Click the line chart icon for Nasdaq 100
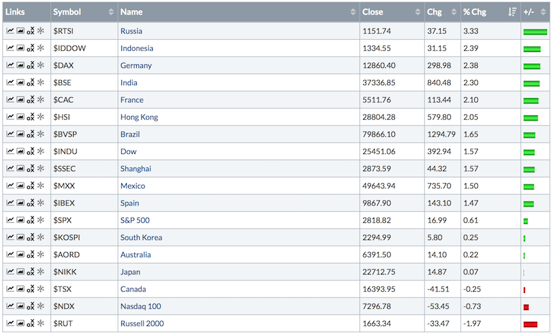The width and height of the screenshot is (552, 334). 10,306
